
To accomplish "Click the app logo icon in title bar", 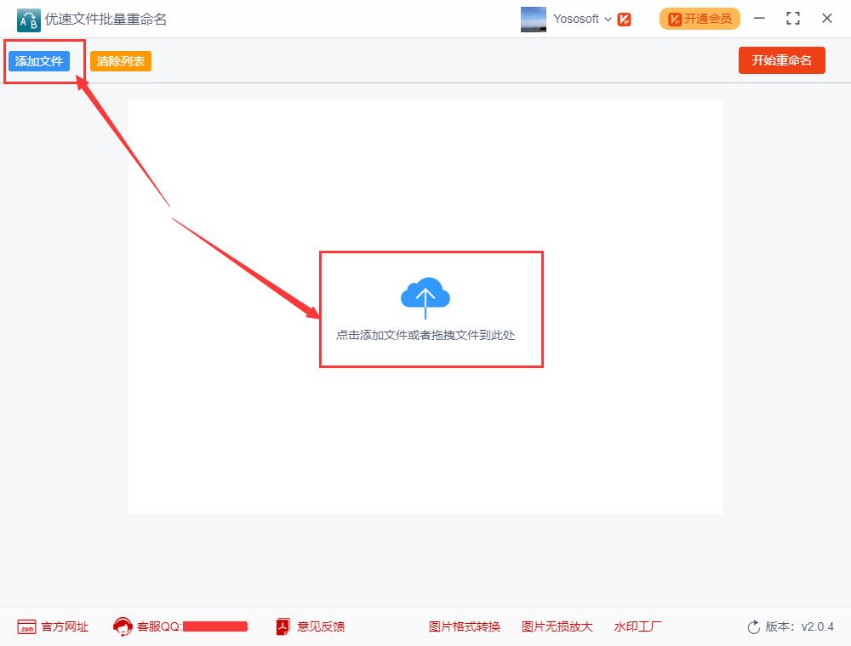I will point(29,20).
